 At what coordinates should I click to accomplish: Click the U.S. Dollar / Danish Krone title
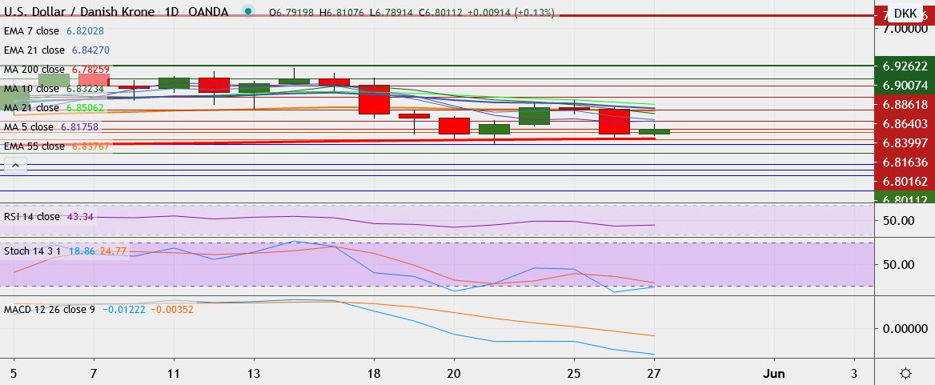pyautogui.click(x=79, y=12)
